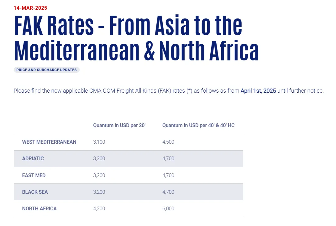Select the ADRIATIC row label
The image size is (336, 226).
point(33,159)
